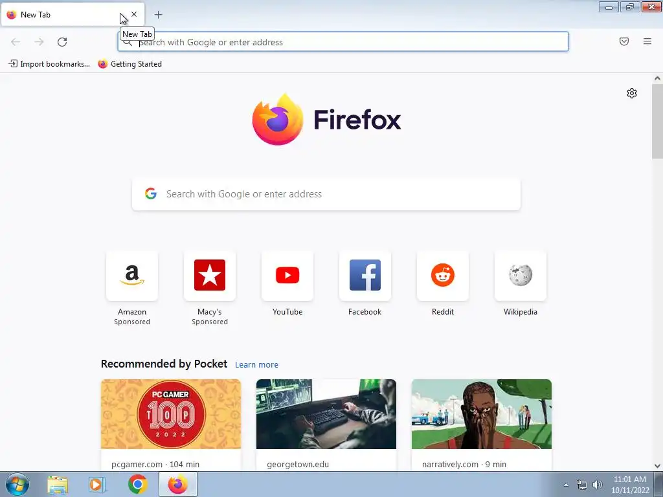Open the Firefox application menu
This screenshot has width=663, height=497.
click(x=647, y=41)
